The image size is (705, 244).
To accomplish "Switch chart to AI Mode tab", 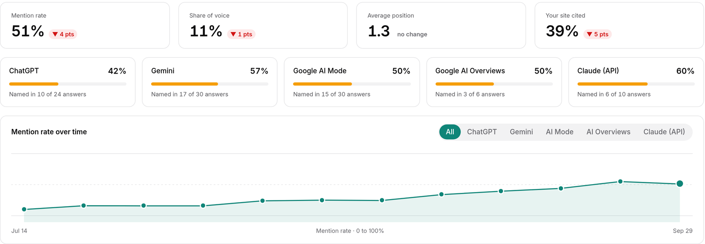I will pyautogui.click(x=560, y=132).
